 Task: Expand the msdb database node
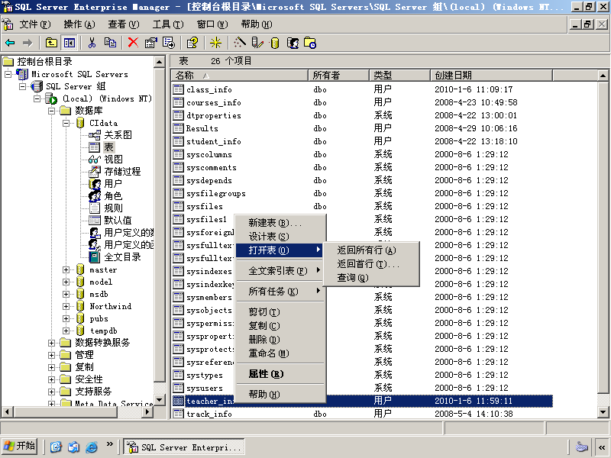(x=66, y=294)
